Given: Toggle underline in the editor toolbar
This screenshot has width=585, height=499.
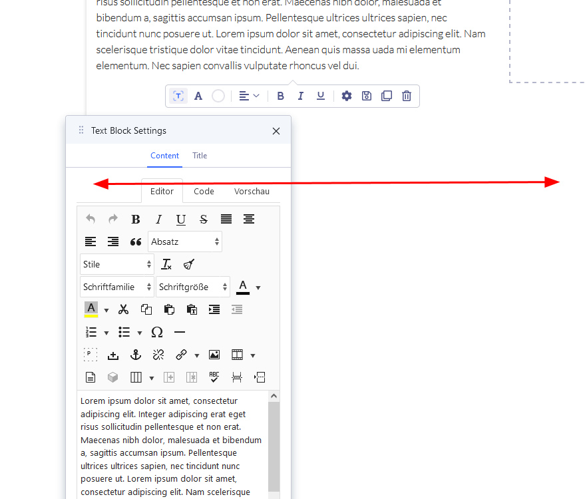Looking at the screenshot, I should pos(181,219).
